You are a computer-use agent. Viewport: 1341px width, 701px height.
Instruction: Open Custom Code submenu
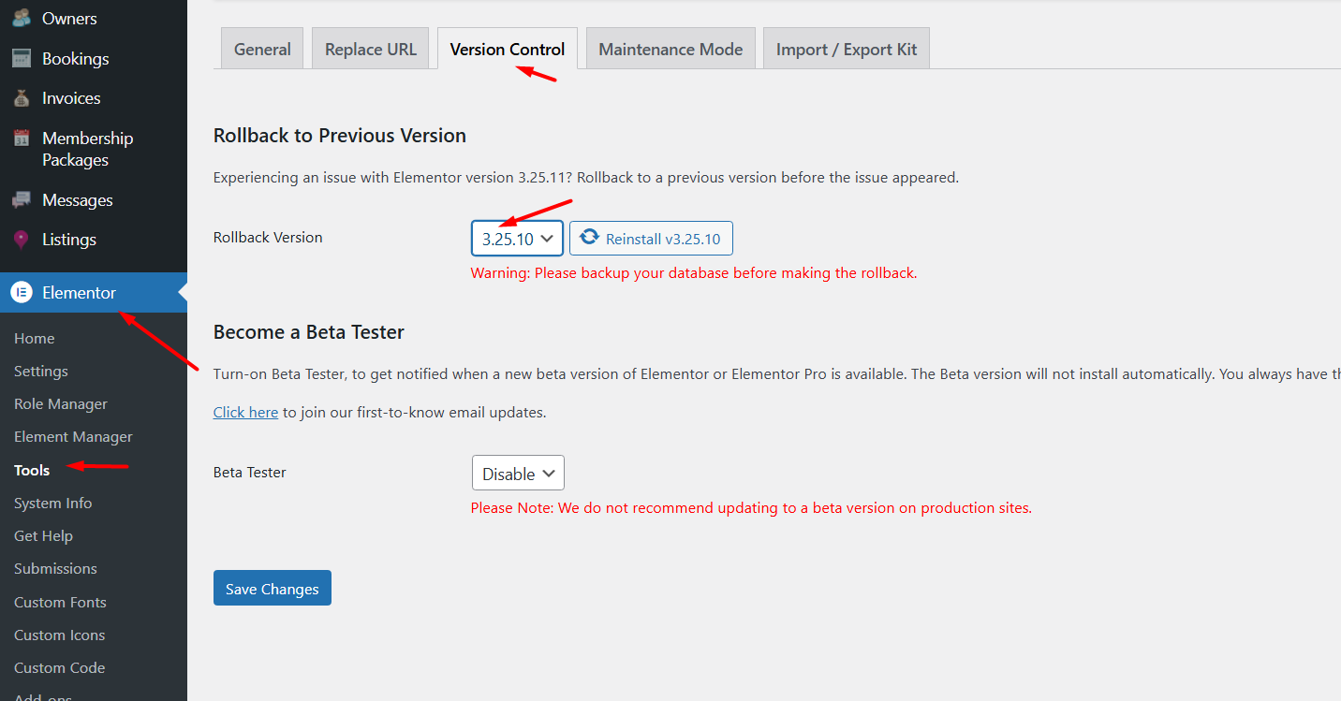point(60,667)
